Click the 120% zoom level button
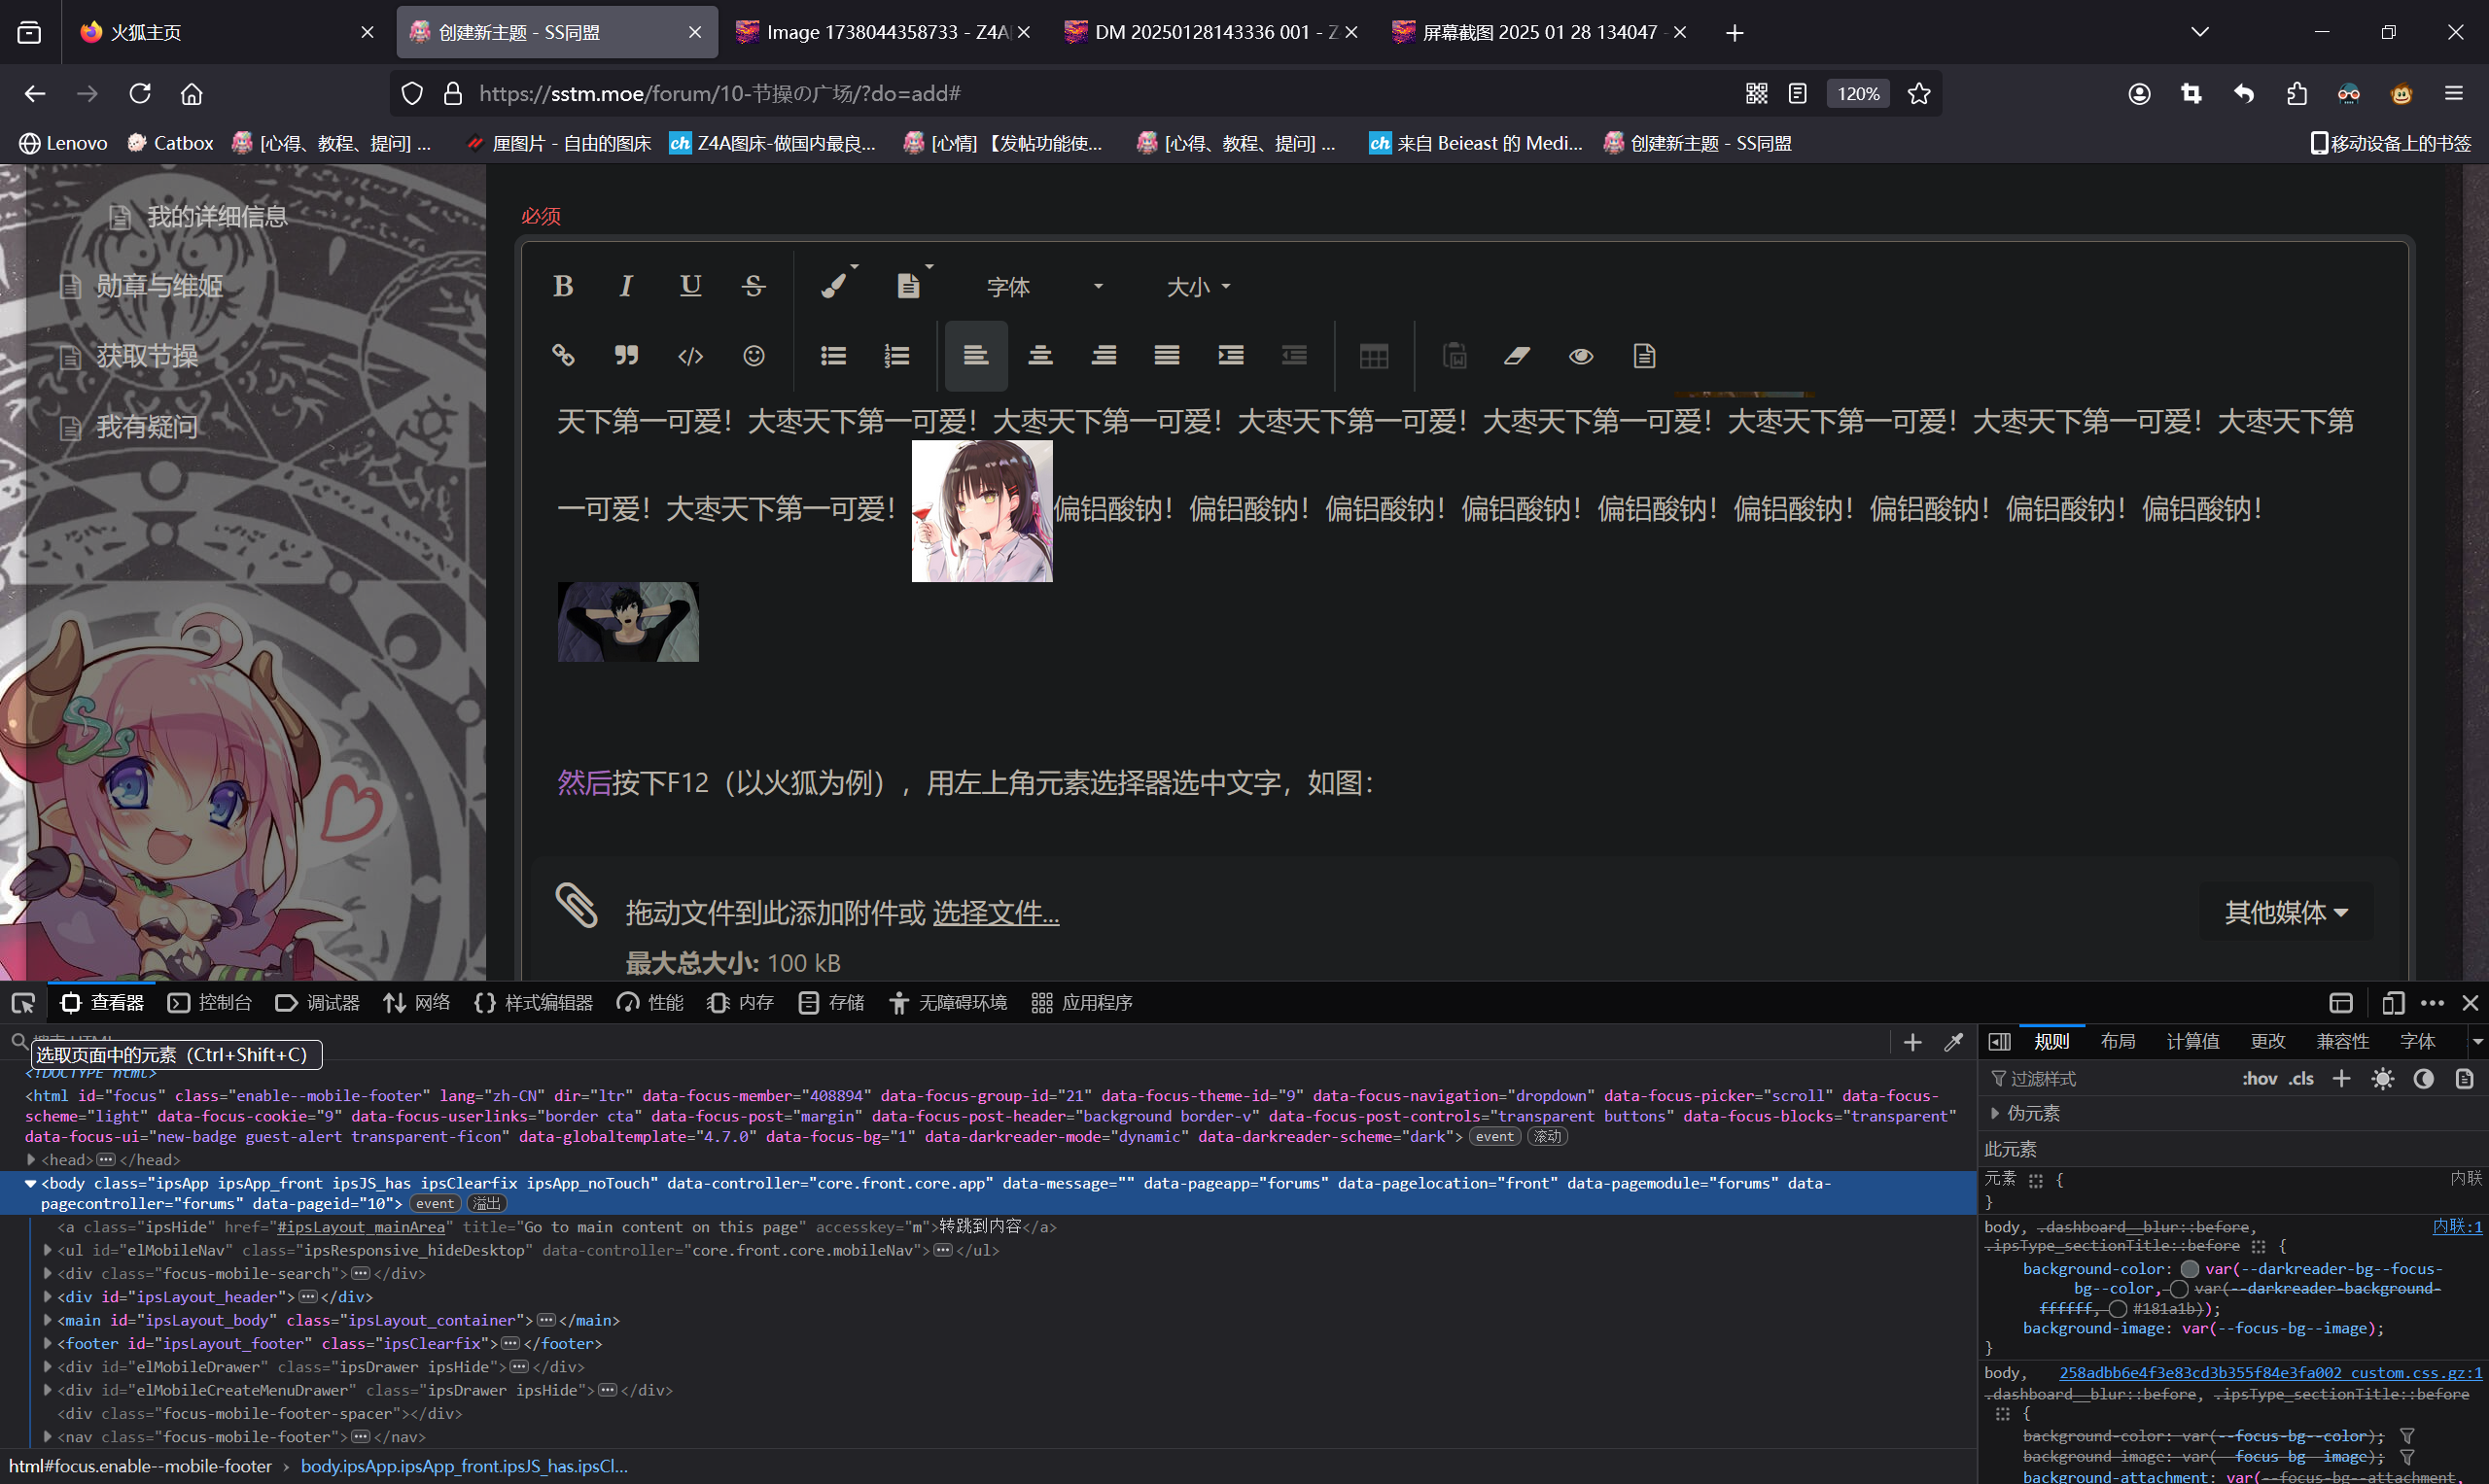The image size is (2489, 1484). point(1858,93)
